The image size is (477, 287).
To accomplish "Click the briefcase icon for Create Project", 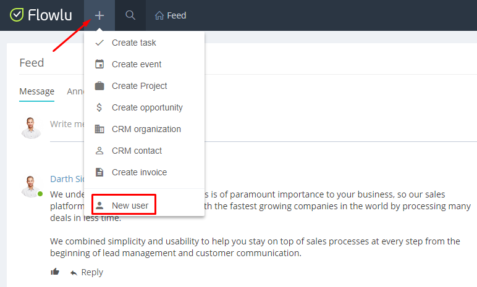I will click(99, 86).
